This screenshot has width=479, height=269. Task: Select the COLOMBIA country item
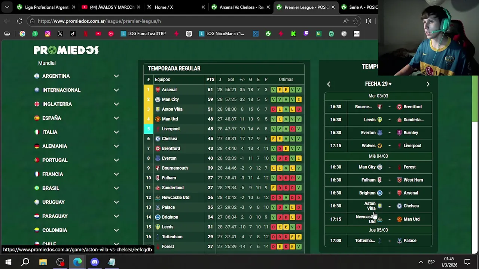pos(77,230)
